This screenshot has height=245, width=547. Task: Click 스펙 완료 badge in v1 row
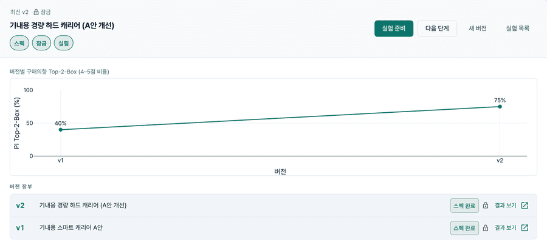pos(464,228)
